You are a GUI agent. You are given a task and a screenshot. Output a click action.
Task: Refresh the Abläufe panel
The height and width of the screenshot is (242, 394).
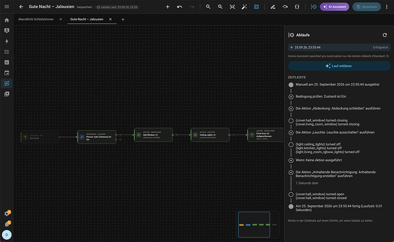pyautogui.click(x=385, y=35)
